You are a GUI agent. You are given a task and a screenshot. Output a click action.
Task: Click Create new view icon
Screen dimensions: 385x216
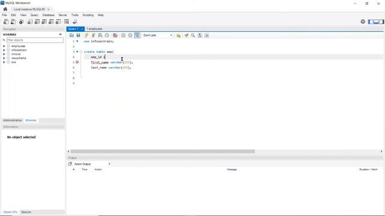coord(44,22)
